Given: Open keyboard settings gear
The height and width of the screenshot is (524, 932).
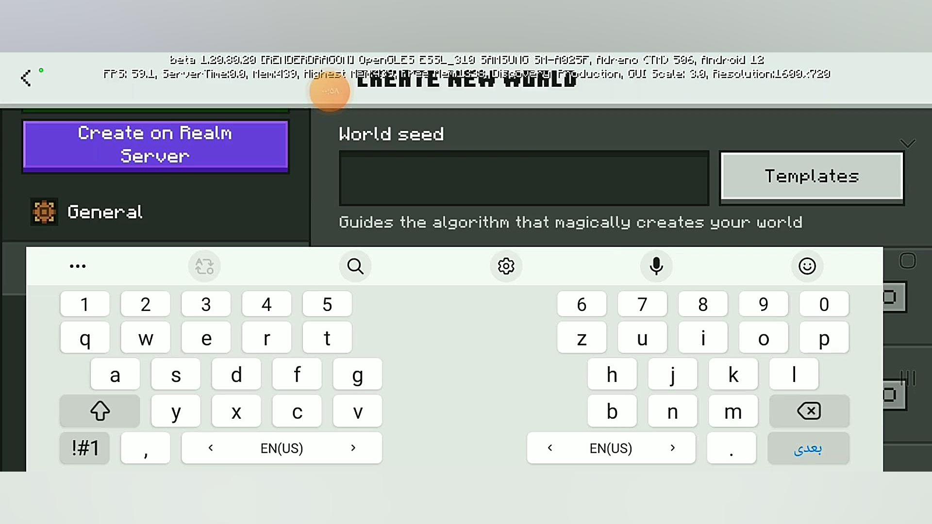Looking at the screenshot, I should point(506,266).
